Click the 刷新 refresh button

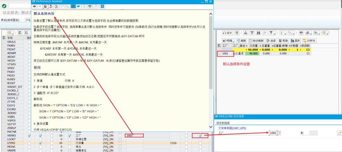coord(242,41)
